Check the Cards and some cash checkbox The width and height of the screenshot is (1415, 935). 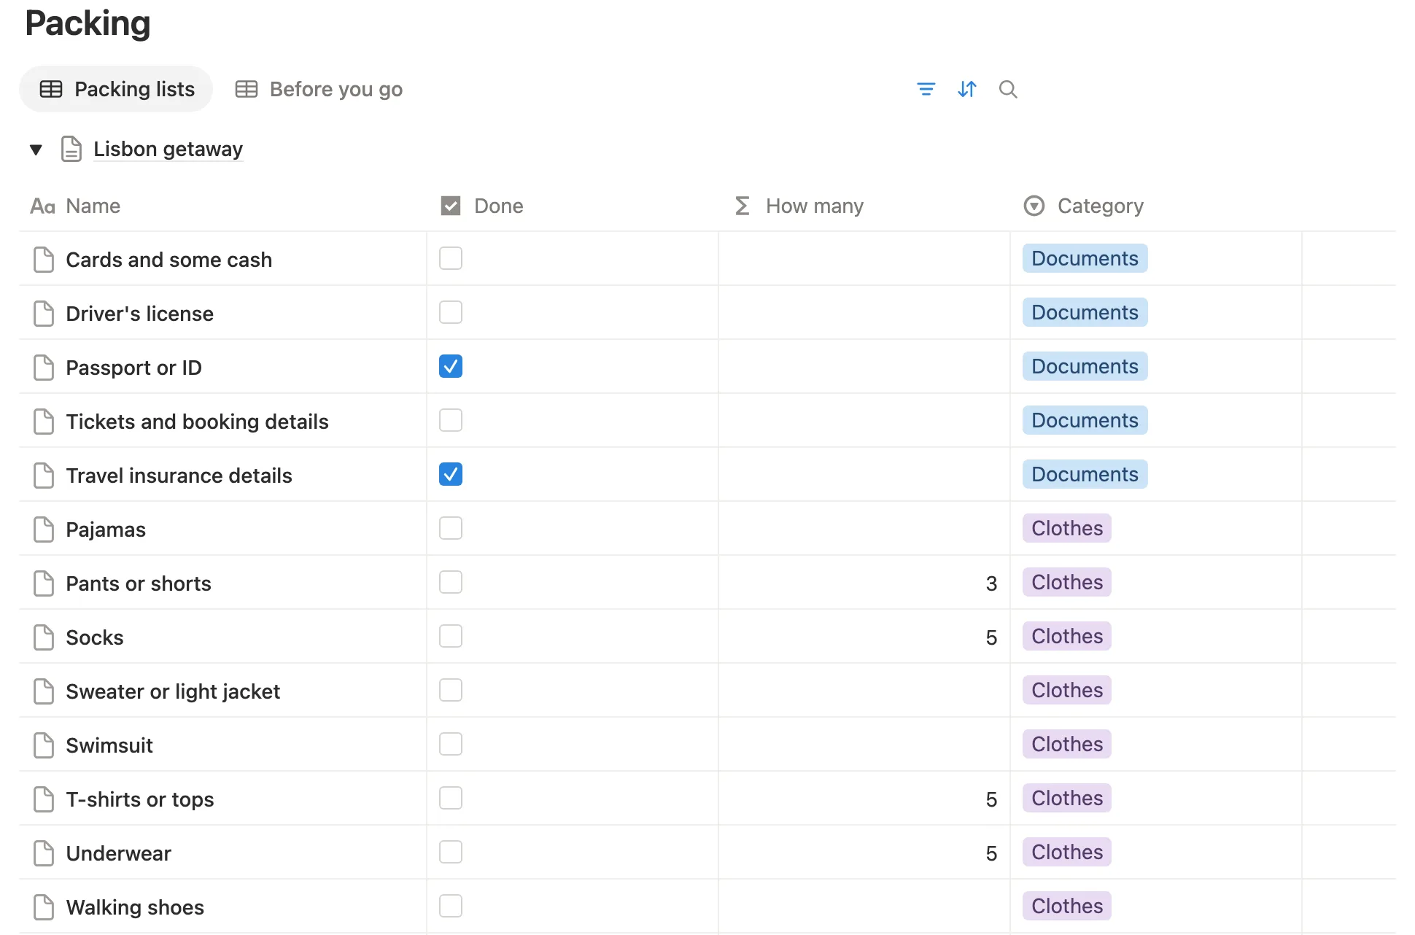click(x=451, y=258)
